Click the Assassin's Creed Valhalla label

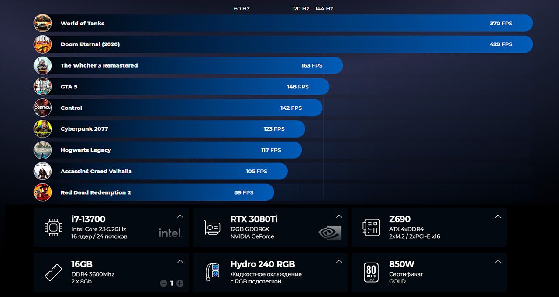tap(96, 171)
